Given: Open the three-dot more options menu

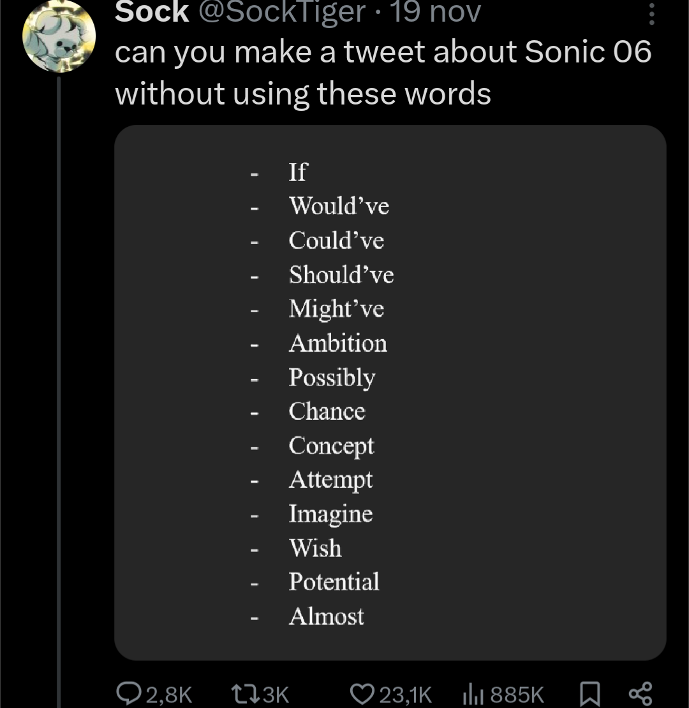Looking at the screenshot, I should point(651,13).
